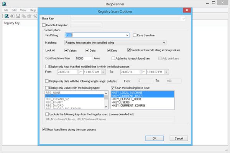Click the excluded keys text field
The image size is (230, 153).
tap(110, 119)
